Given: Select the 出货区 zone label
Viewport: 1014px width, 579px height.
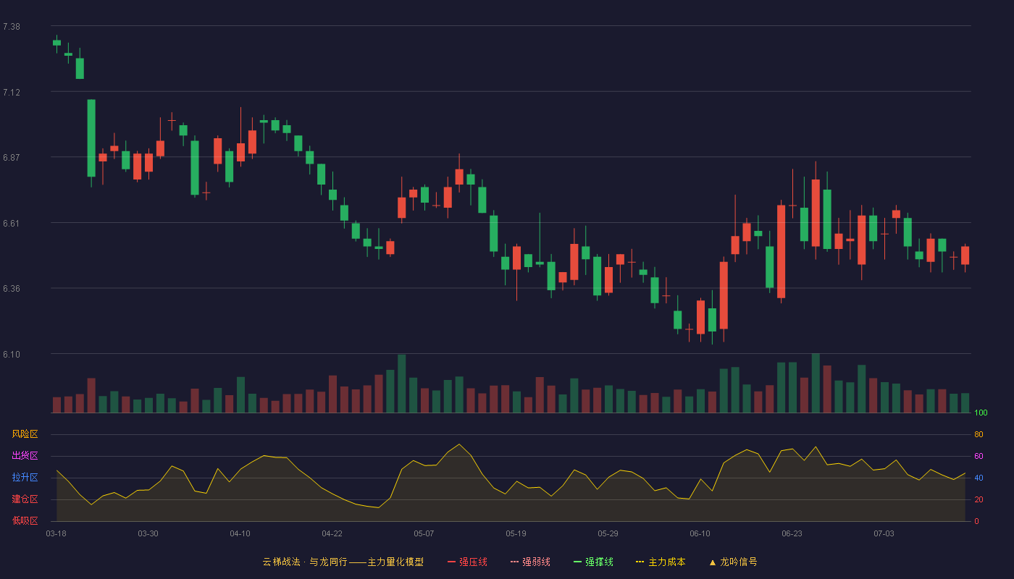Looking at the screenshot, I should (25, 456).
